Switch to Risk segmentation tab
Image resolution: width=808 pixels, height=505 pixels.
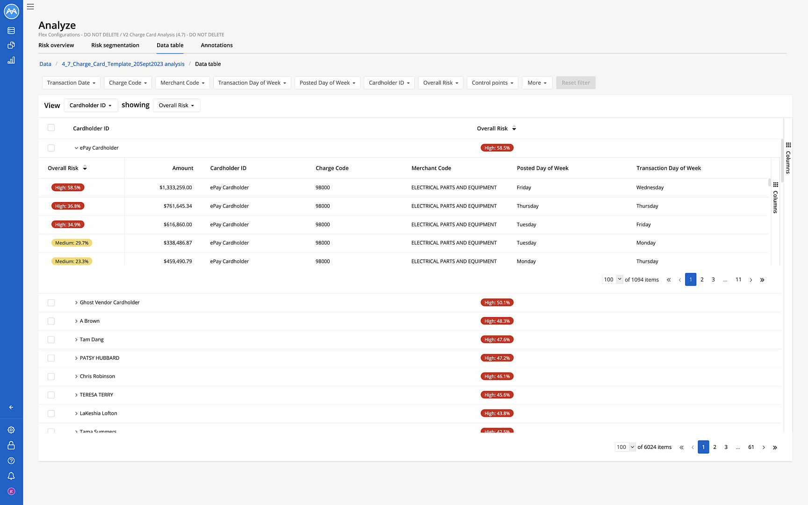click(x=115, y=45)
